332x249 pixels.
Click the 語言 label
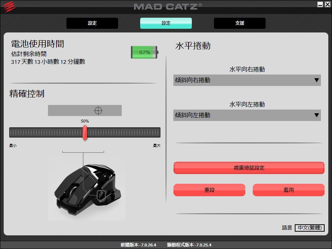[x=287, y=228]
